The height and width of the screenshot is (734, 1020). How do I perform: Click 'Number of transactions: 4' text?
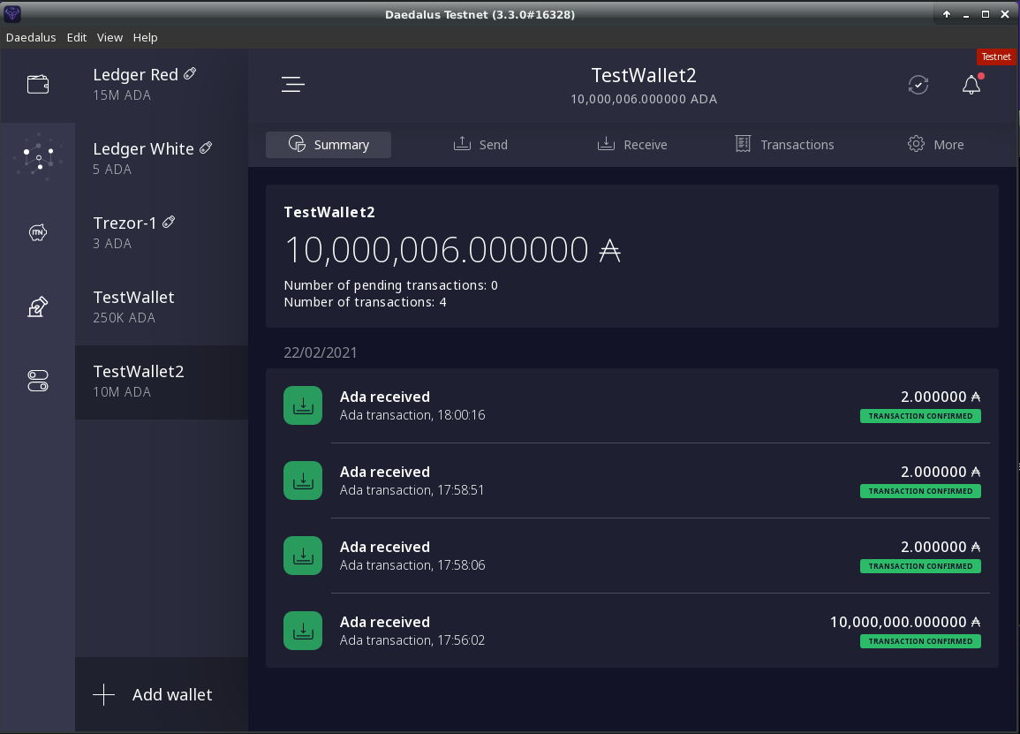365,302
